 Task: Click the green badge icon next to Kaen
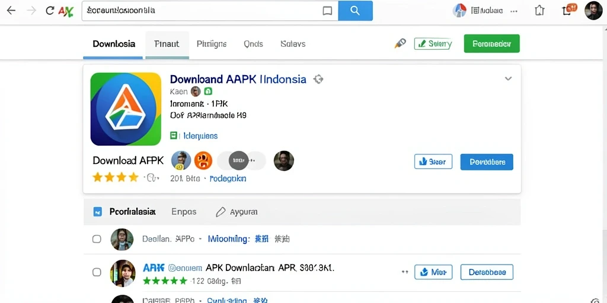click(x=208, y=91)
